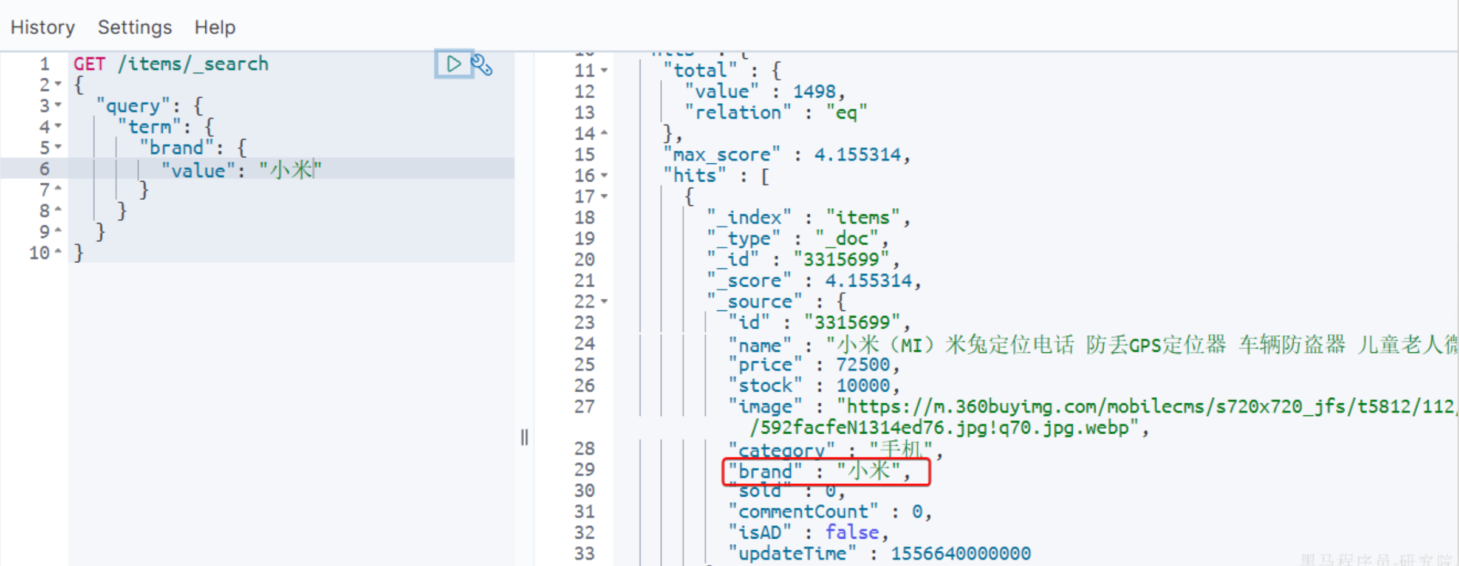1459x566 pixels.
Task: Collapse the "term" block fold arrow on line 4
Action: pyautogui.click(x=58, y=126)
